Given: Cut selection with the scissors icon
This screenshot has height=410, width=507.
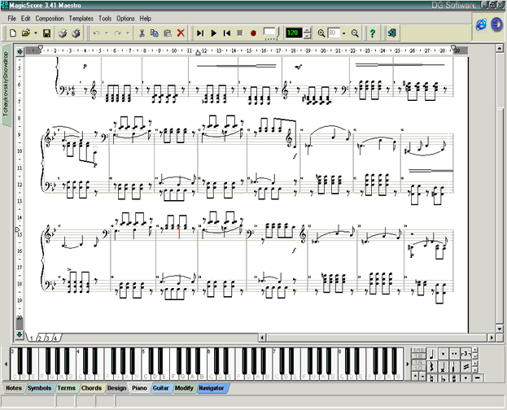Looking at the screenshot, I should coord(142,33).
